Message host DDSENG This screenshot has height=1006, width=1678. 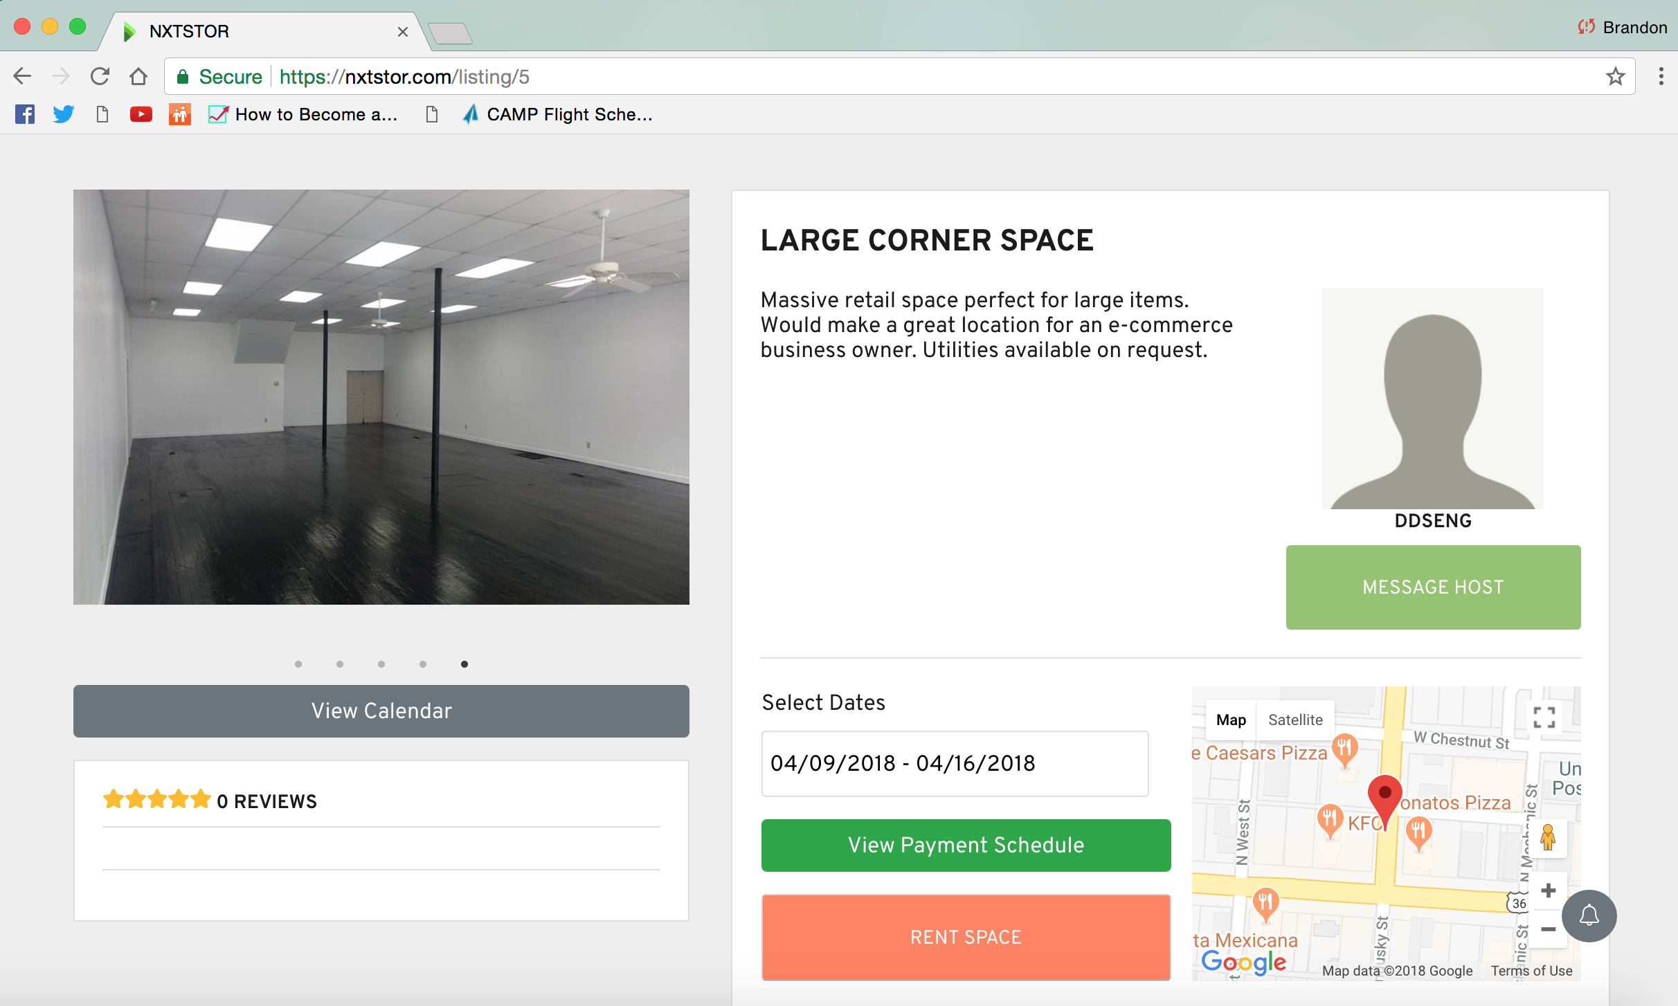tap(1432, 587)
